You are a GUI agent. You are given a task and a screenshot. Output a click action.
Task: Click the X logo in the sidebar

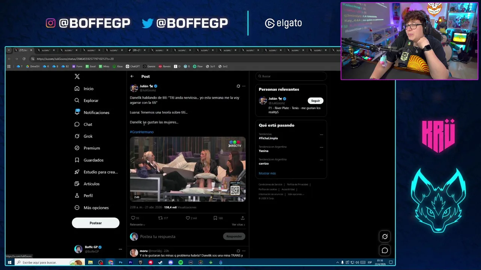[77, 76]
